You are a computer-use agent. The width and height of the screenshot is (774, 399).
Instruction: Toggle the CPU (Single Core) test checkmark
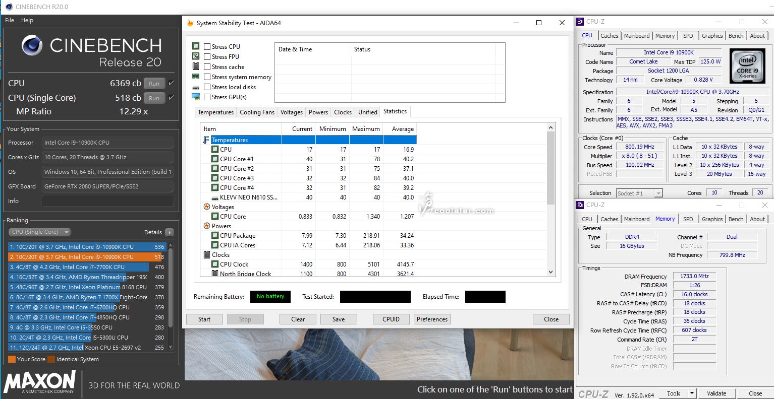click(172, 98)
